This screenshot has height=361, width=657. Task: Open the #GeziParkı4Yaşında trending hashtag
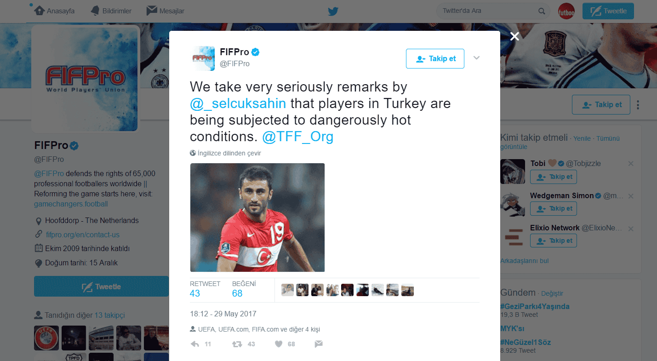click(535, 306)
